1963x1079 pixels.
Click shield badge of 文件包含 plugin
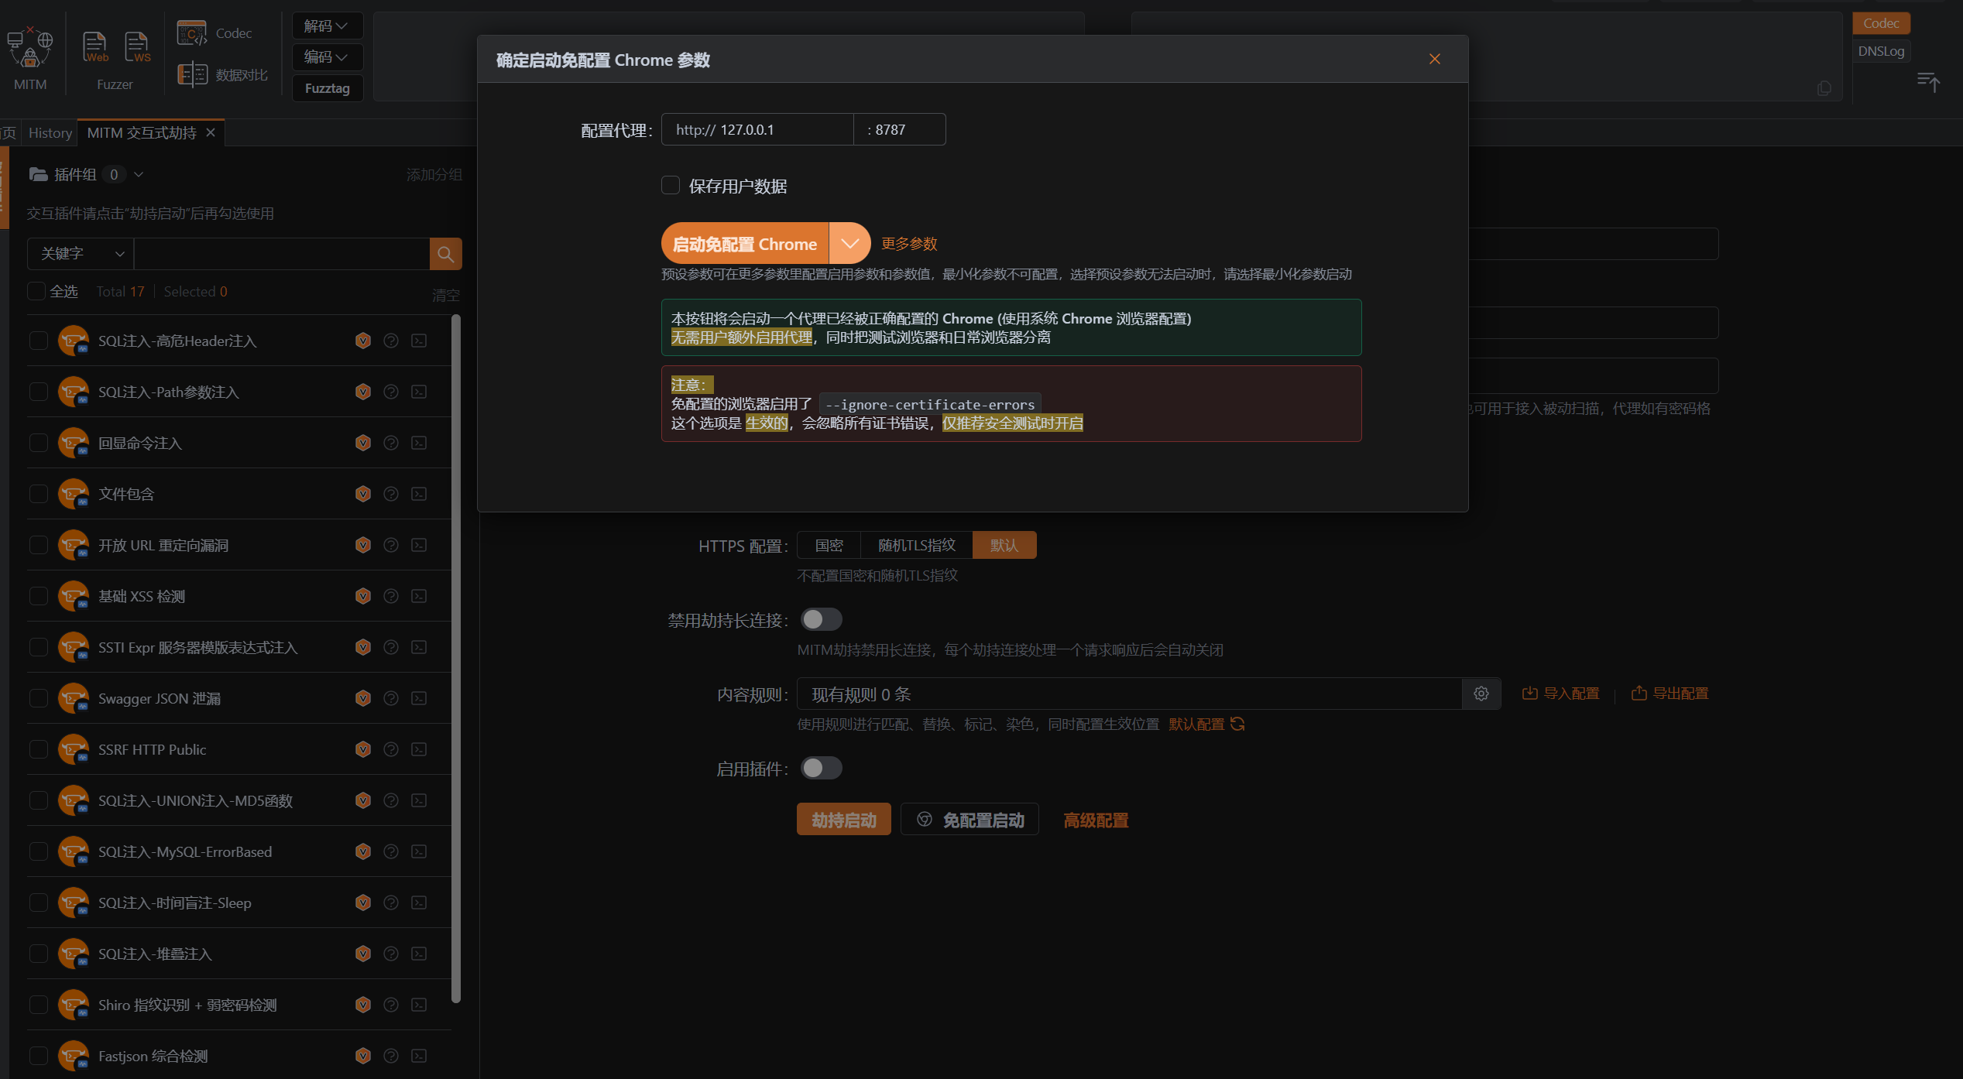pyautogui.click(x=362, y=494)
